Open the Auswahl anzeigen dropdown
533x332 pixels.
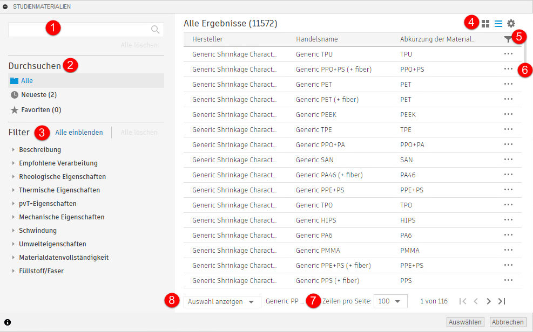[x=221, y=302]
